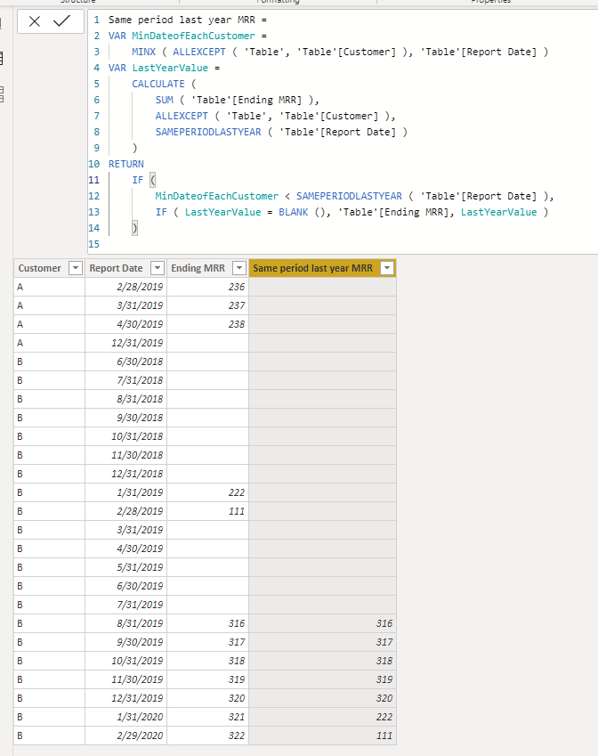Screen dimensions: 598x756
Task: Click in formula line 1 measure name
Action: click(182, 20)
